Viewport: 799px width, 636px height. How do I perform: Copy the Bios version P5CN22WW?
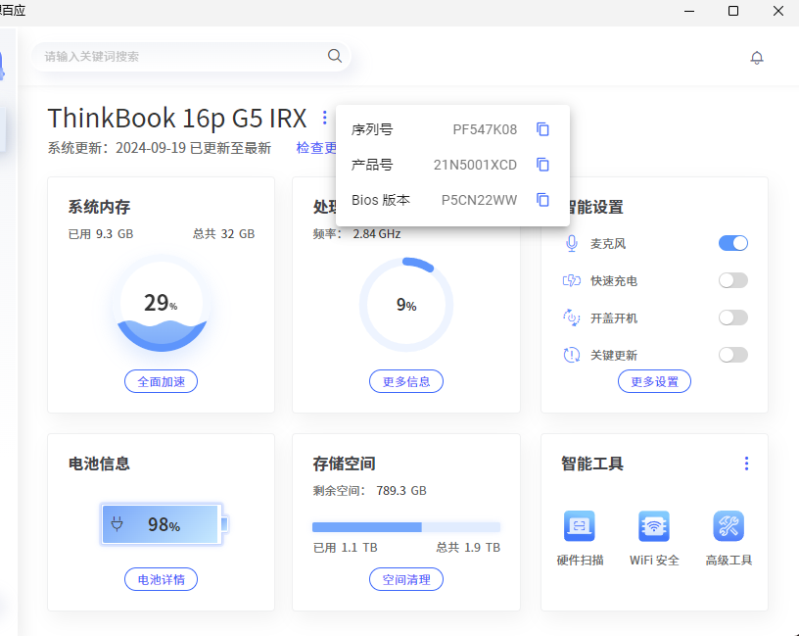pyautogui.click(x=542, y=200)
